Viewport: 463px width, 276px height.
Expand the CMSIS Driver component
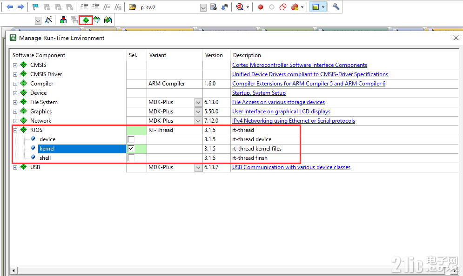point(15,75)
